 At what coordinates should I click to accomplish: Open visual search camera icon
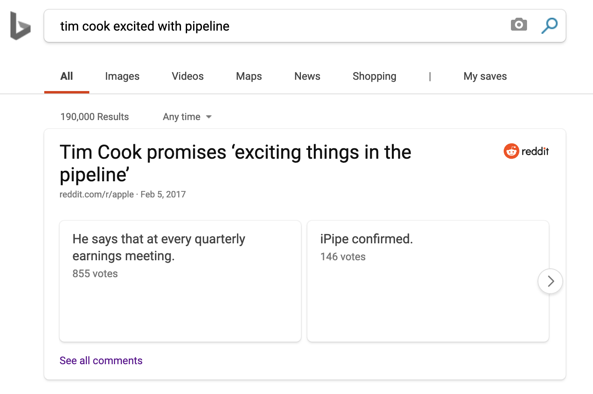519,25
